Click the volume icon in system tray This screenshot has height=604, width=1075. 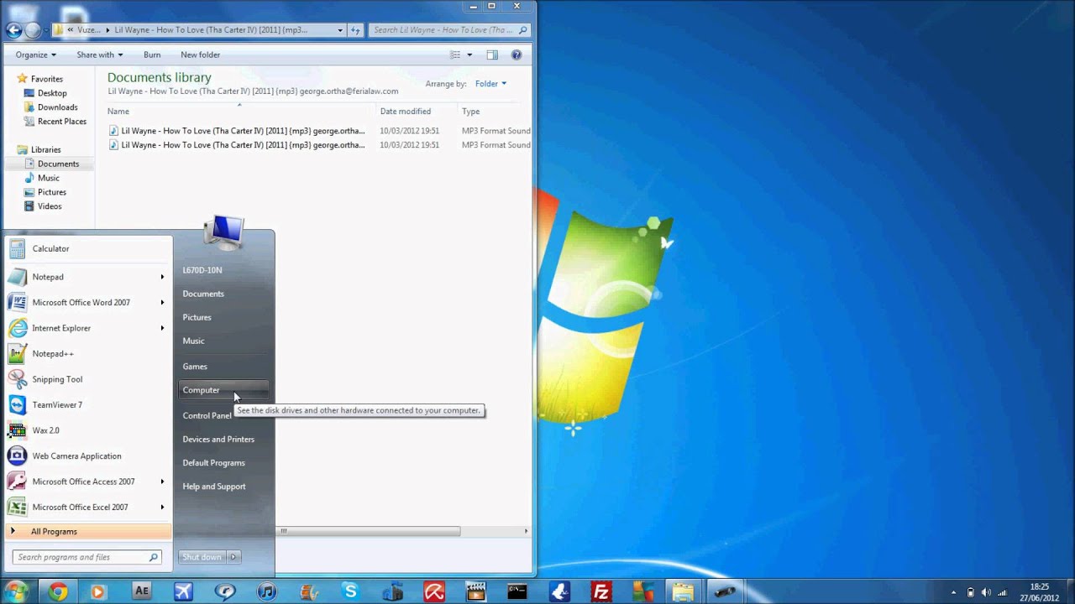click(986, 592)
